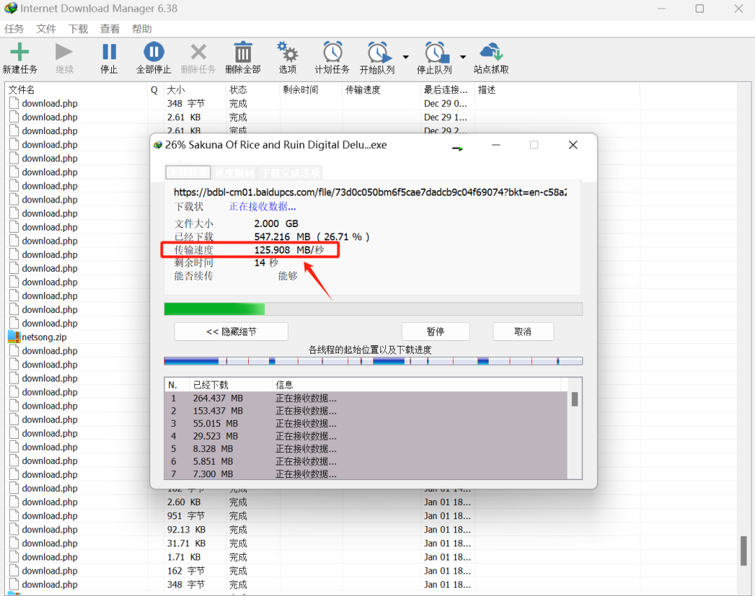This screenshot has height=596, width=755.
Task: Click the baidupcs download URL text
Action: [371, 192]
